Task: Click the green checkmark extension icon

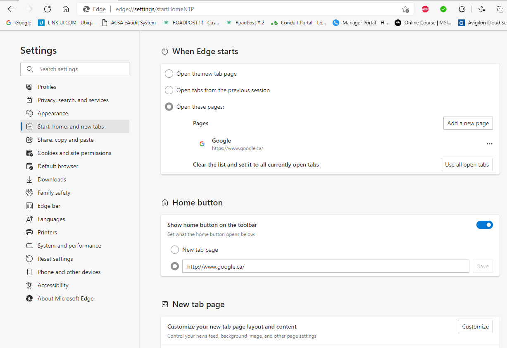Action: pyautogui.click(x=443, y=9)
